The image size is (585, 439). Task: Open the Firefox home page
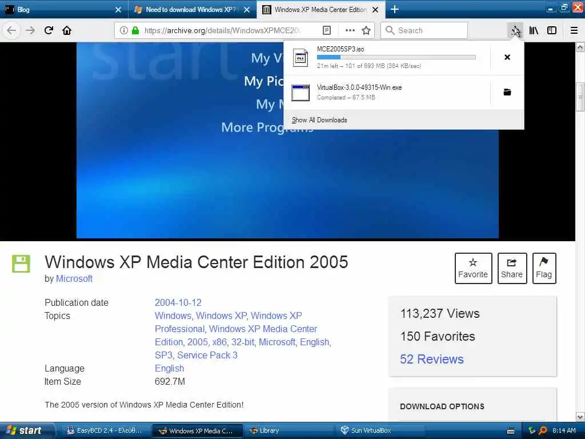coord(67,30)
